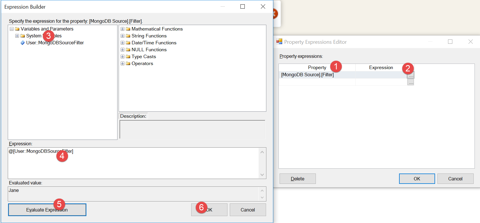Image resolution: width=480 pixels, height=223 pixels.
Task: Click the scroll up arrow in the Expression box
Action: pyautogui.click(x=262, y=152)
